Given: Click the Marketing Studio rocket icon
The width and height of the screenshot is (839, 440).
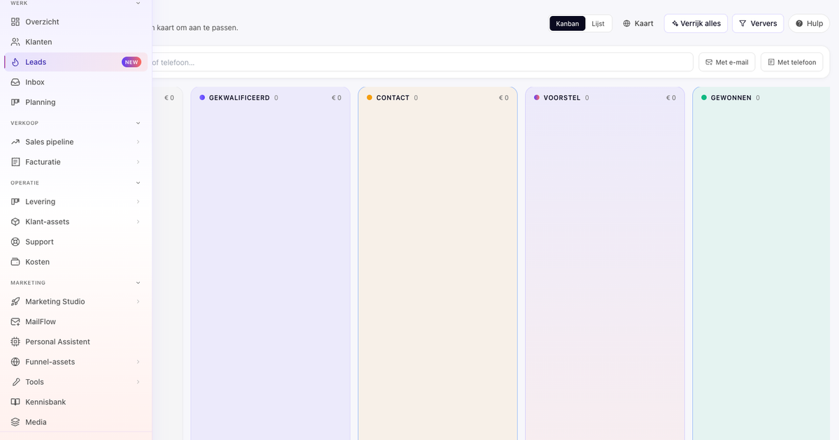Looking at the screenshot, I should [15, 302].
